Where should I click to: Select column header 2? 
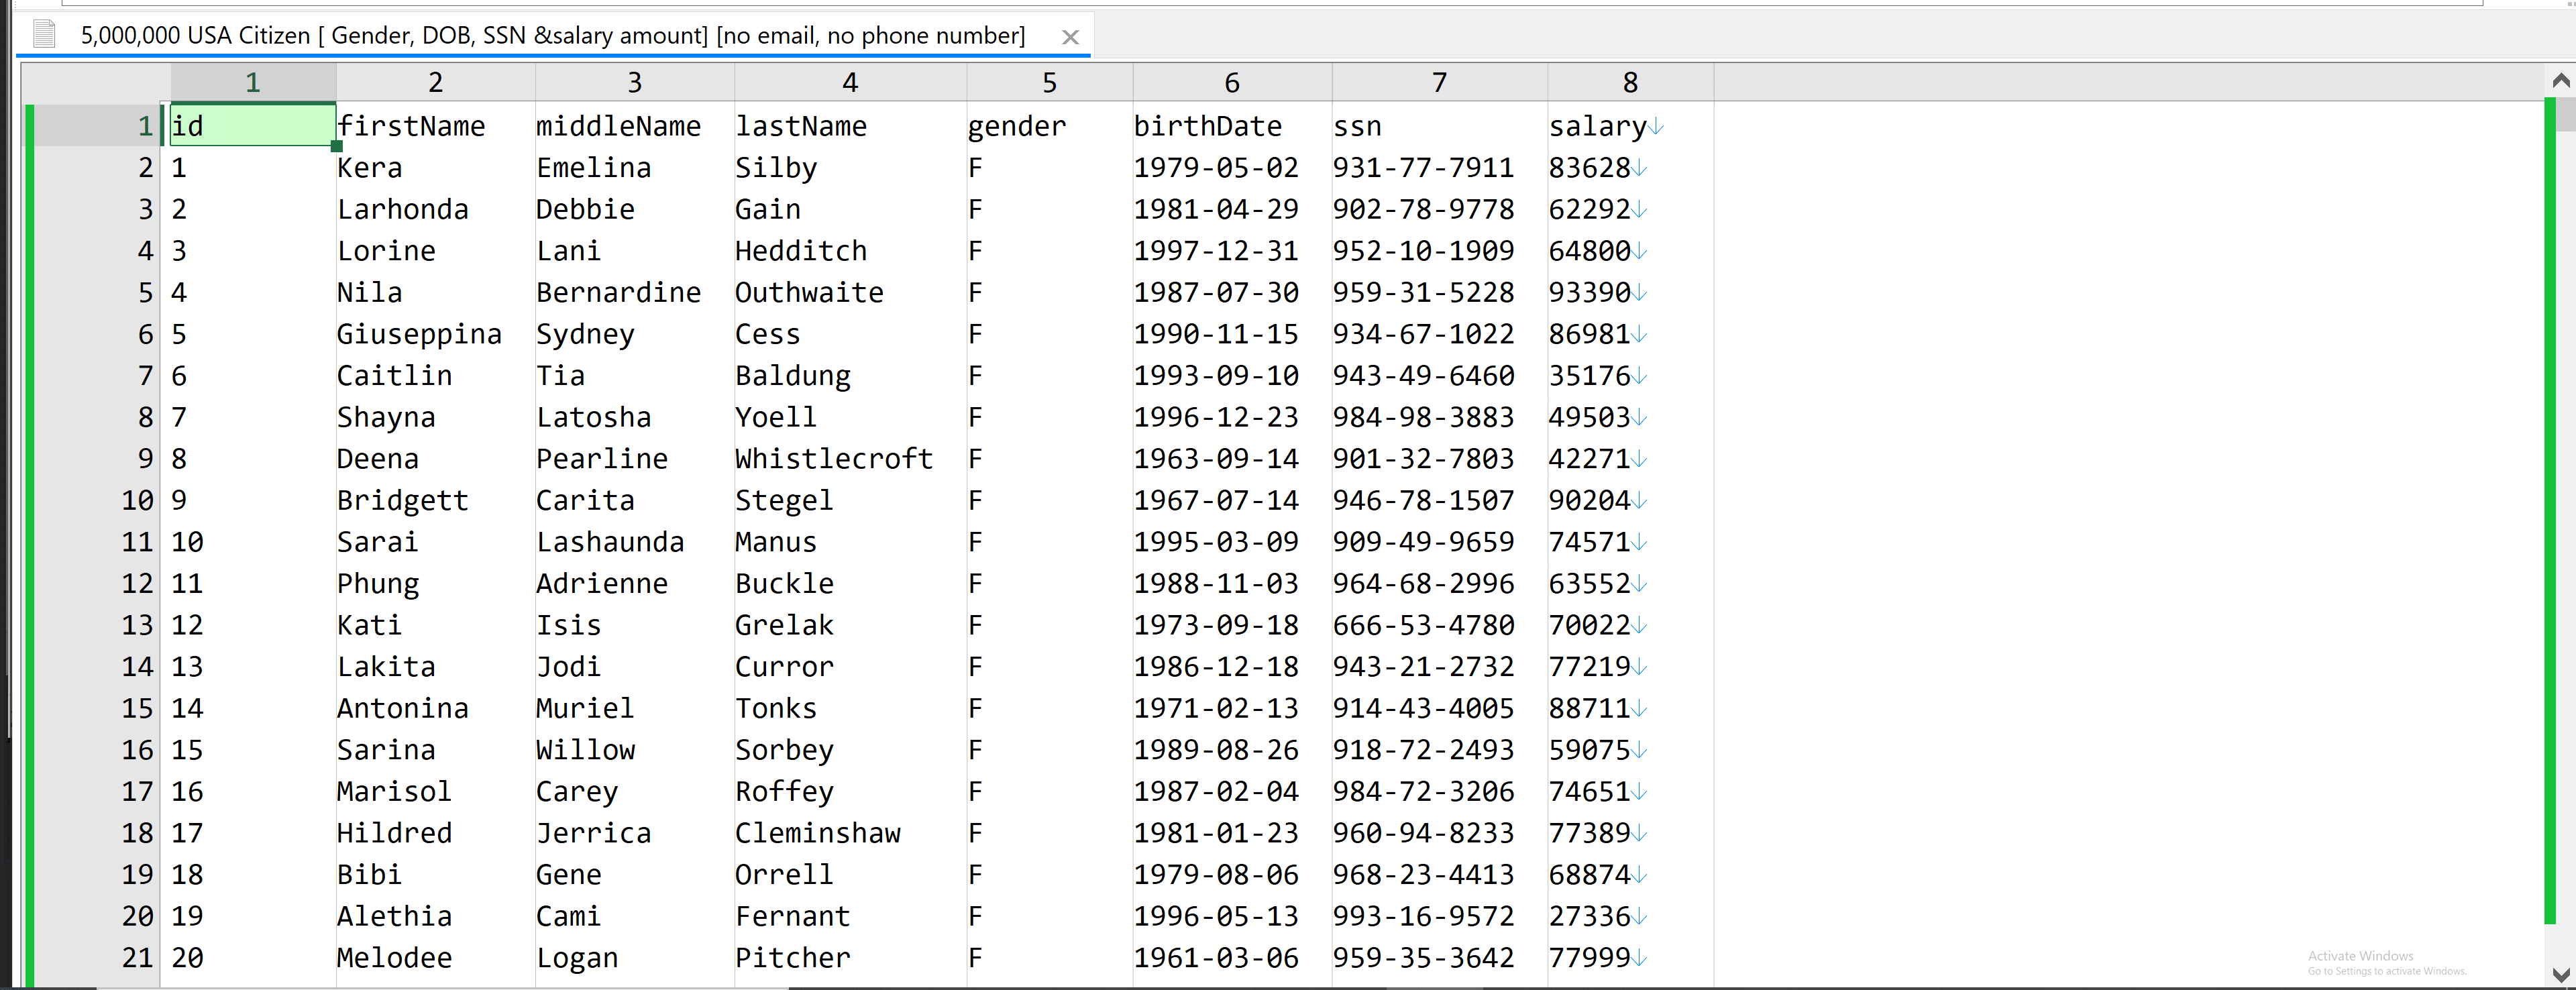coord(435,82)
